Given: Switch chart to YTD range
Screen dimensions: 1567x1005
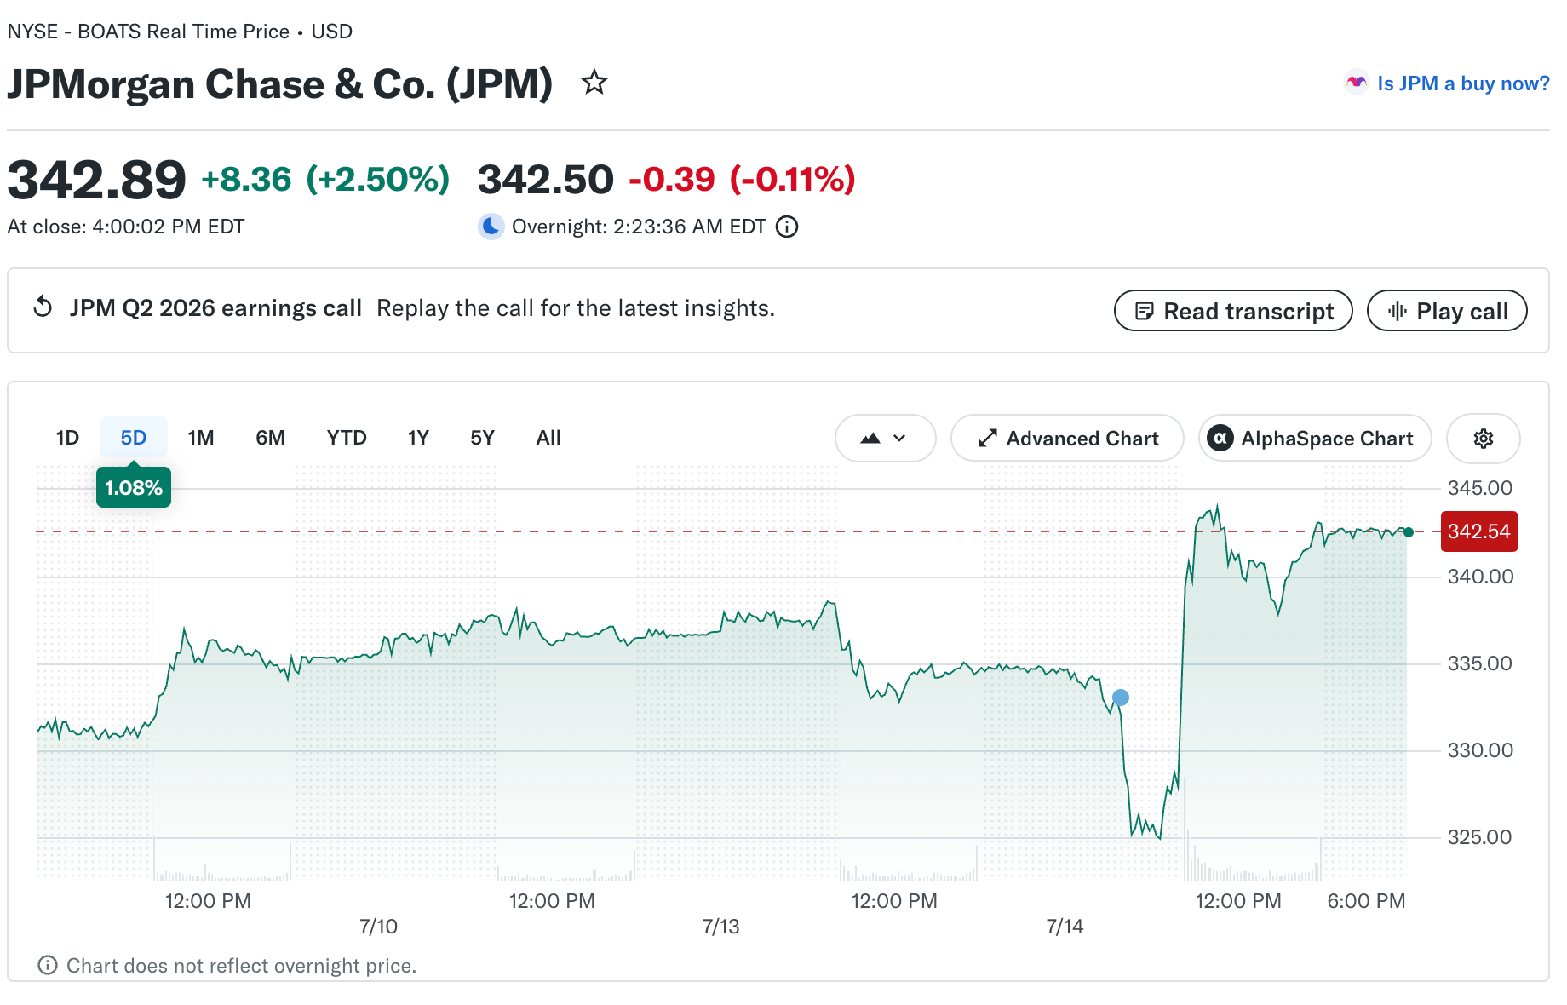Looking at the screenshot, I should (347, 438).
